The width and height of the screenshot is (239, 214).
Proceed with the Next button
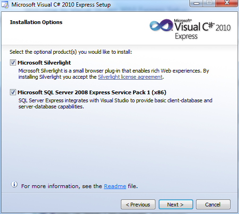pos(176,205)
